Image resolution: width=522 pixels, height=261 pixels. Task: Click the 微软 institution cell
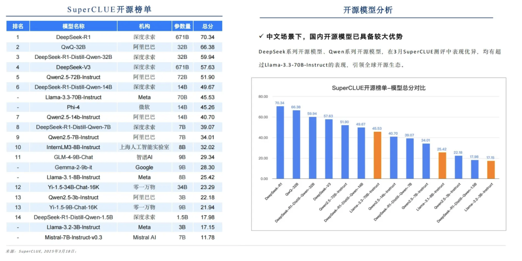coord(144,108)
